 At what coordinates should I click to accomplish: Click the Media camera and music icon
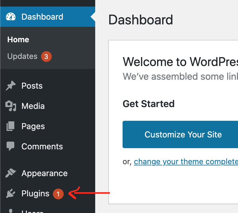[11, 106]
